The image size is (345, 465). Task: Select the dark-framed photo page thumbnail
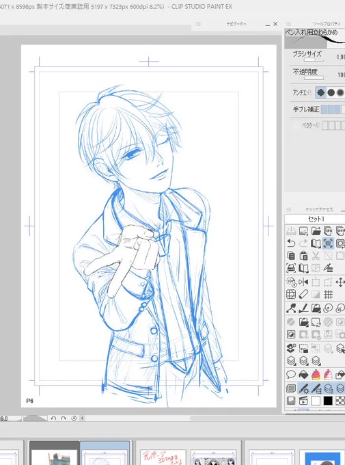coord(55,453)
